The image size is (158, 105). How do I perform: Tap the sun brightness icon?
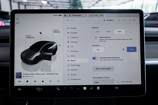pos(123,49)
